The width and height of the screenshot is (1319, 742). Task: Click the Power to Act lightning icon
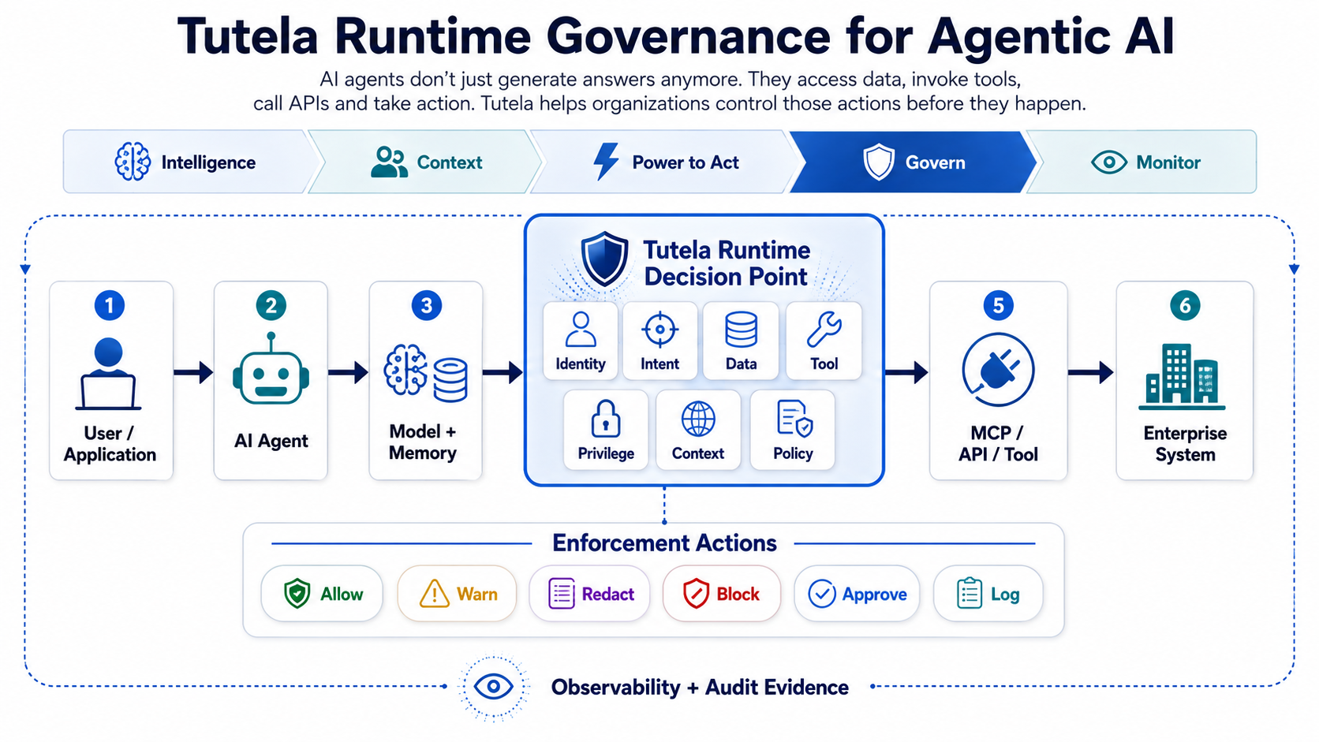(606, 162)
